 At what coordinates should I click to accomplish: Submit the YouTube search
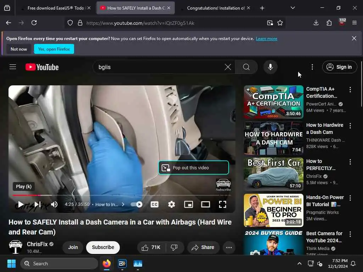coord(246,67)
